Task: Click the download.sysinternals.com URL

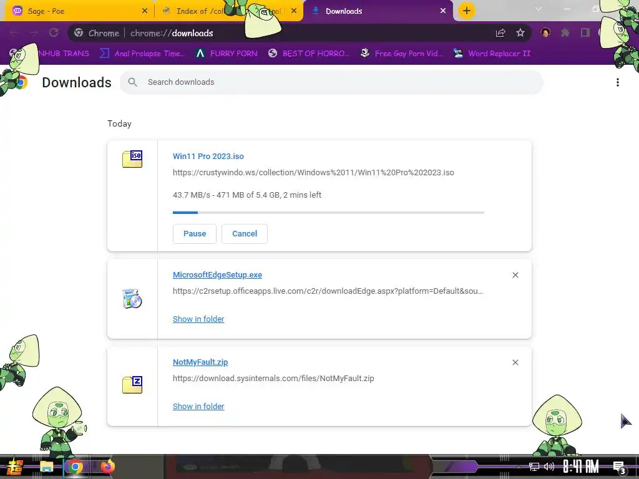Action: pyautogui.click(x=273, y=379)
